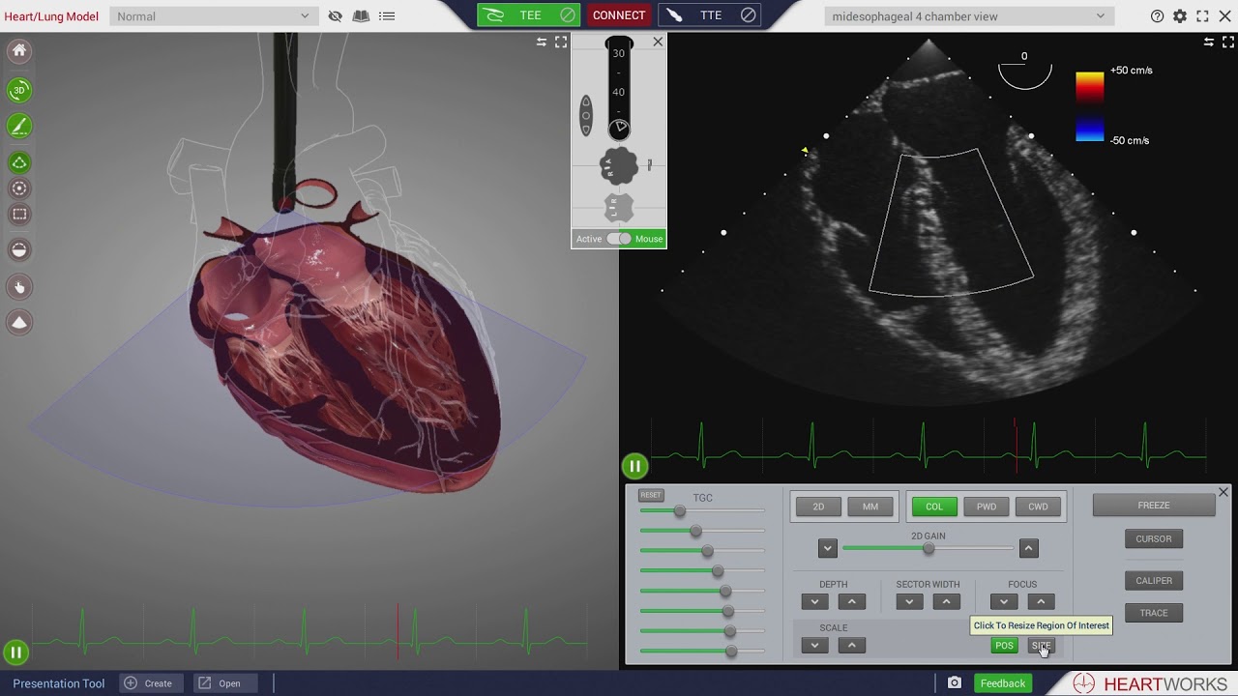Select the rectangular dashed selection tool
The height and width of the screenshot is (696, 1238).
coord(19,215)
